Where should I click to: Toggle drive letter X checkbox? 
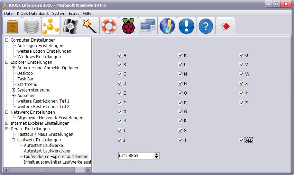tap(241, 83)
